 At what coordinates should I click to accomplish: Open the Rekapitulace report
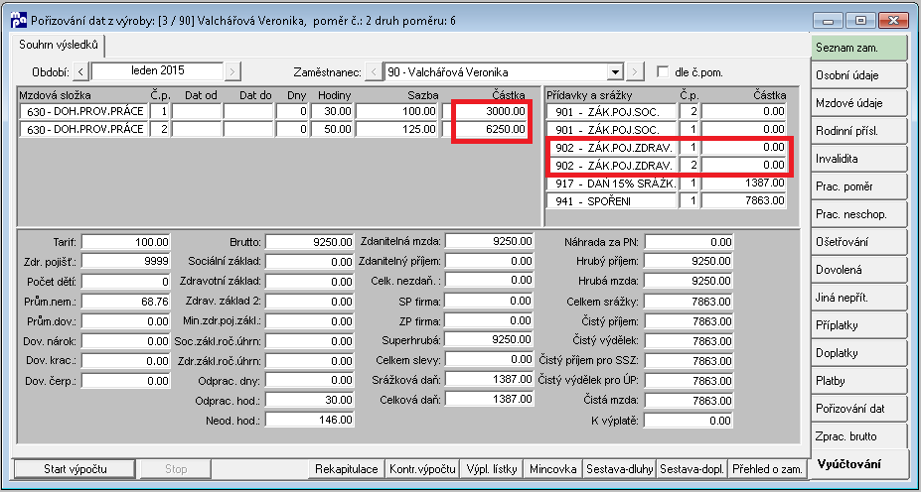[x=346, y=469]
